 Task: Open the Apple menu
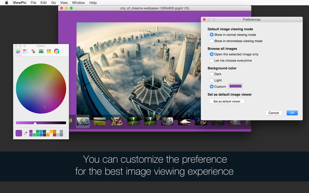(7, 3)
